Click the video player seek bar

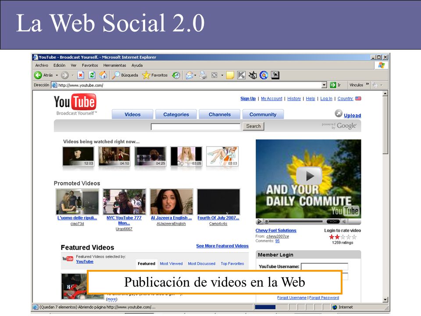(295, 222)
